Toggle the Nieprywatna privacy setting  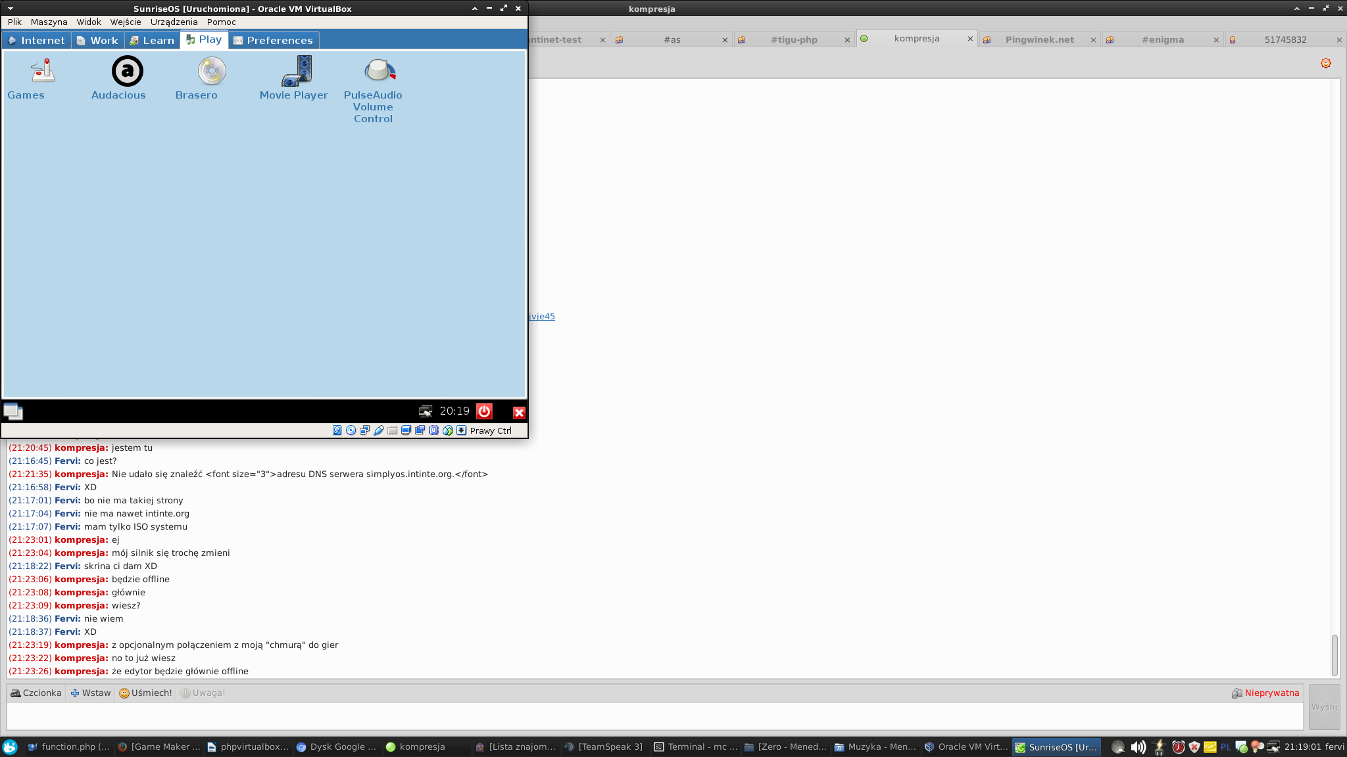tap(1265, 693)
